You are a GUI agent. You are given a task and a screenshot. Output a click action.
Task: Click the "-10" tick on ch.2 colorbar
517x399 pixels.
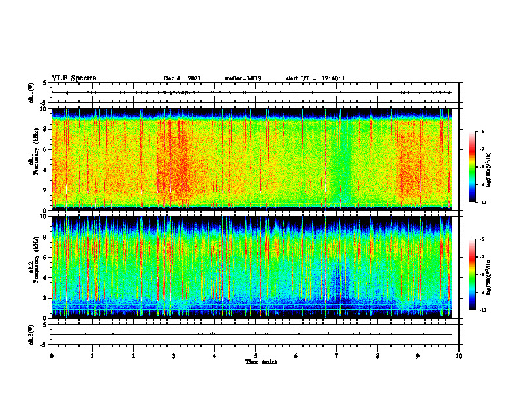pos(483,310)
